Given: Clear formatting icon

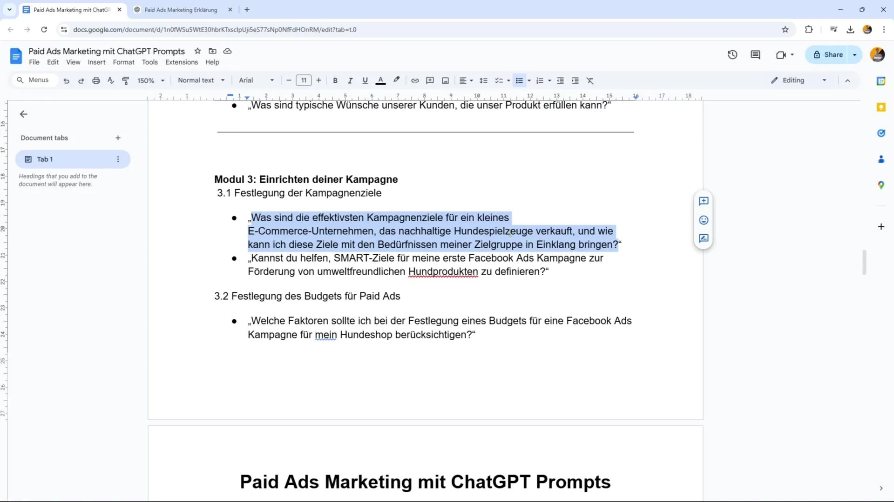Looking at the screenshot, I should click(x=590, y=80).
